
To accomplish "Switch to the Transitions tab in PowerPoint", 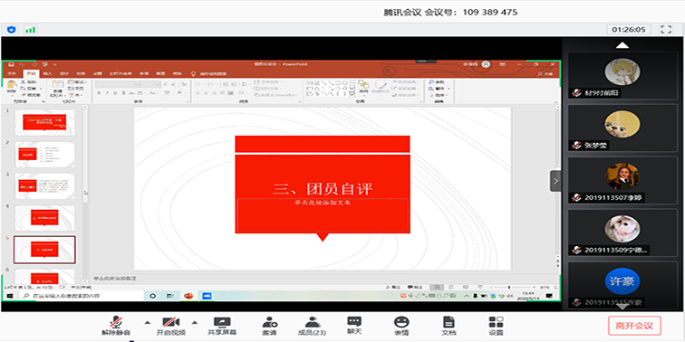I will (82, 73).
